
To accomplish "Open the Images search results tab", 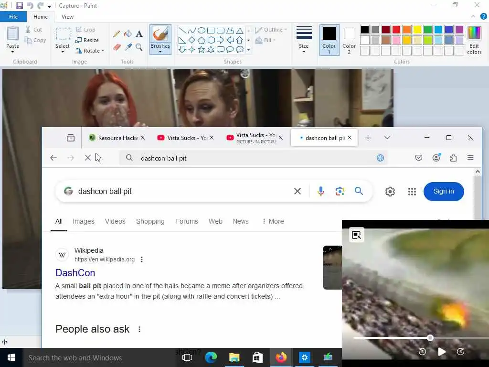I will [x=84, y=221].
